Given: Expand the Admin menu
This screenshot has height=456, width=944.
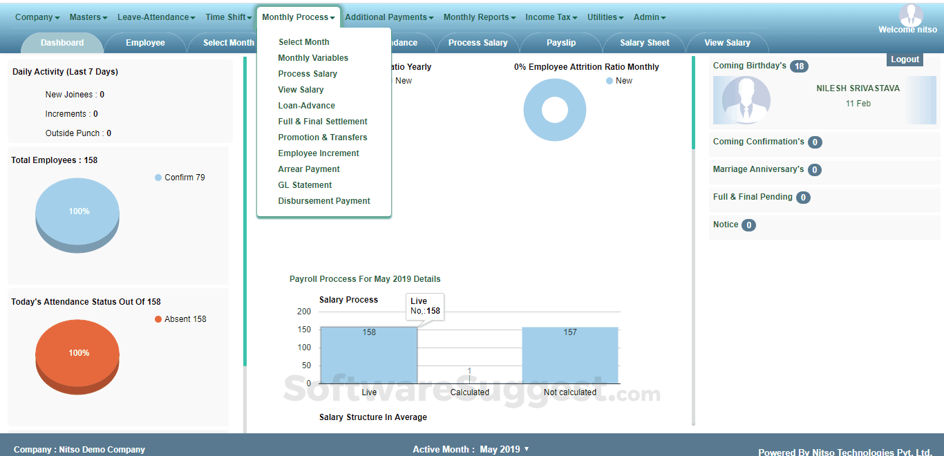Looking at the screenshot, I should coord(650,17).
